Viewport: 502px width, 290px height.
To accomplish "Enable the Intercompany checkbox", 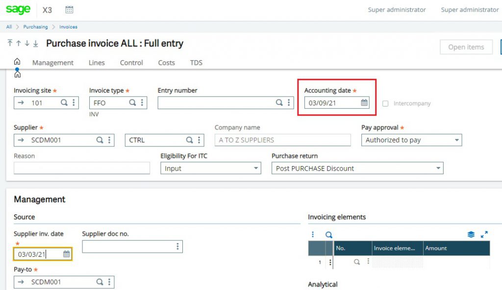I will click(385, 104).
